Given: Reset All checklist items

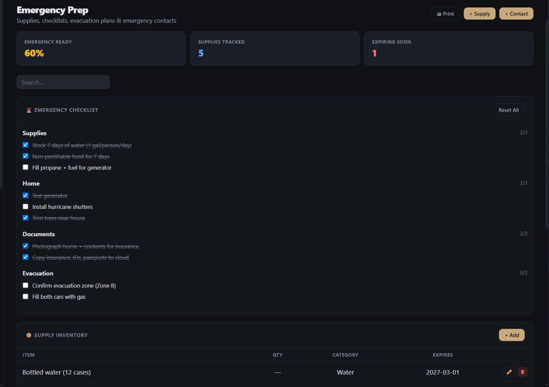Looking at the screenshot, I should pyautogui.click(x=509, y=110).
